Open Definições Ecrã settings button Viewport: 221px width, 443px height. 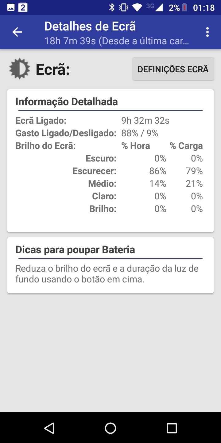click(173, 69)
